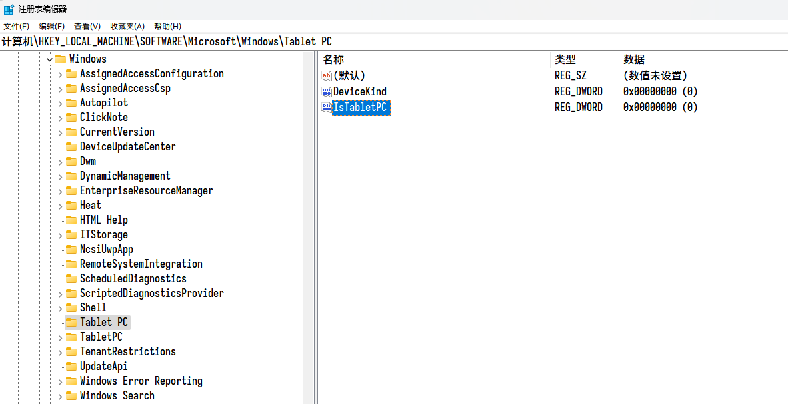Expand the Windows Error Reporting key

click(60, 381)
